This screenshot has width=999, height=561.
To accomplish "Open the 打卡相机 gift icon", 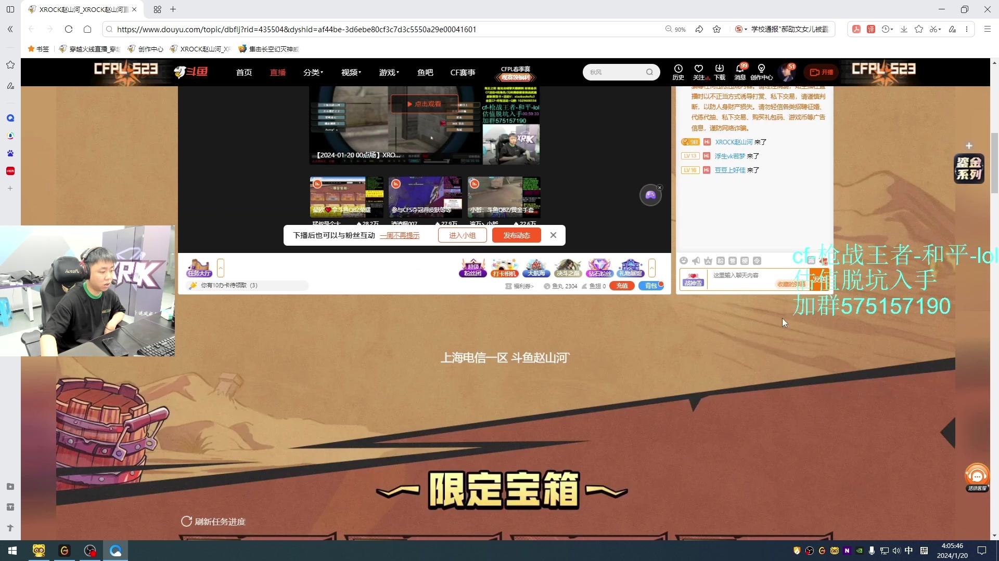I will [x=504, y=268].
